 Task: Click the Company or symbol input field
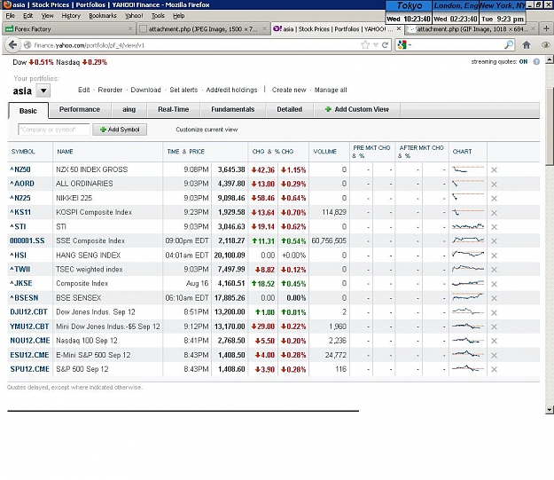[54, 130]
